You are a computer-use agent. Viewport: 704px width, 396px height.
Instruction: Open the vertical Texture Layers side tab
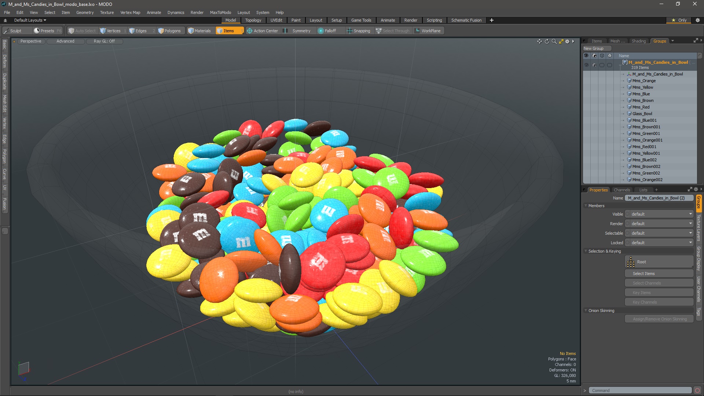(x=699, y=228)
